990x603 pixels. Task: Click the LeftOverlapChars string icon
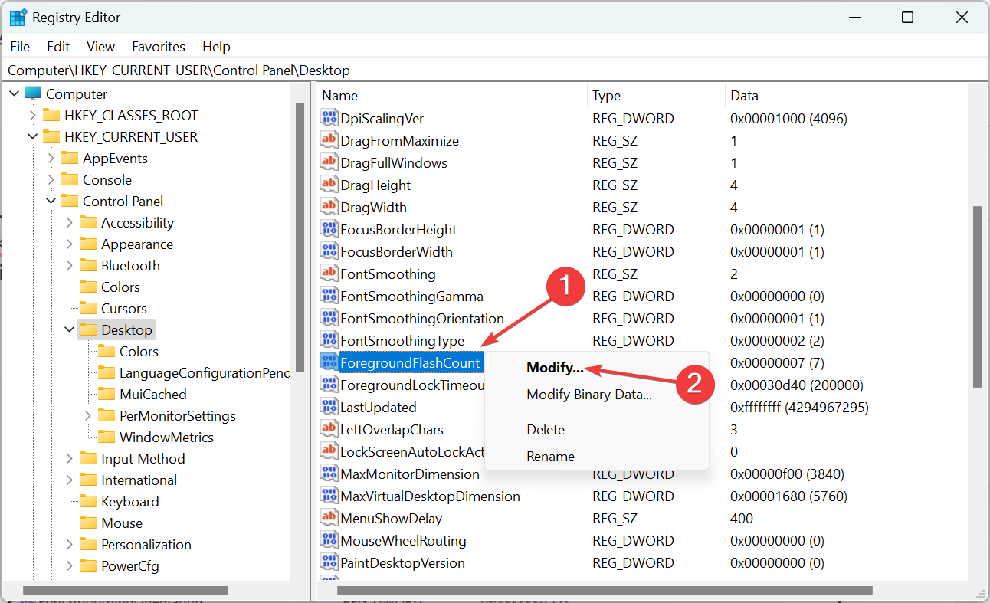(x=329, y=430)
